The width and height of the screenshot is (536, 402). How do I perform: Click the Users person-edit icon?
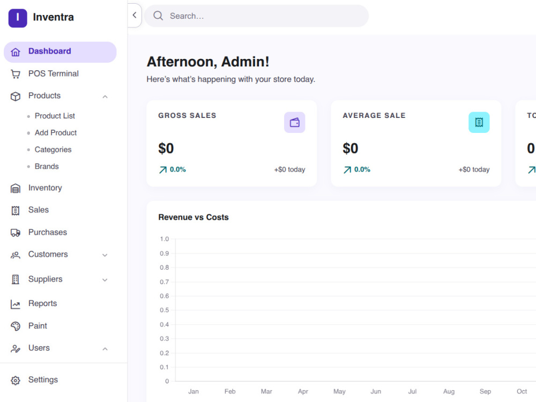tap(16, 349)
